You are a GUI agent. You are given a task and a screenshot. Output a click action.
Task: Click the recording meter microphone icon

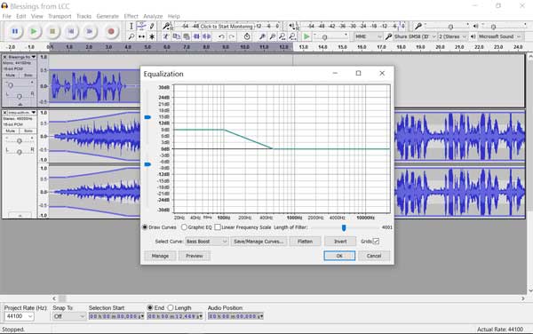click(x=167, y=26)
